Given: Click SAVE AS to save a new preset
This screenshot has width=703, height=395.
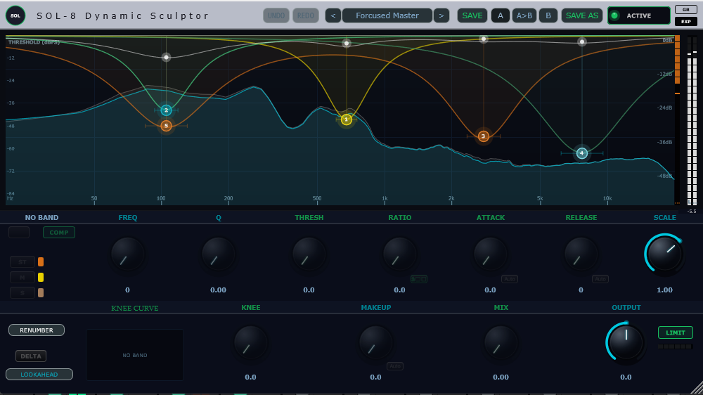Looking at the screenshot, I should 582,15.
